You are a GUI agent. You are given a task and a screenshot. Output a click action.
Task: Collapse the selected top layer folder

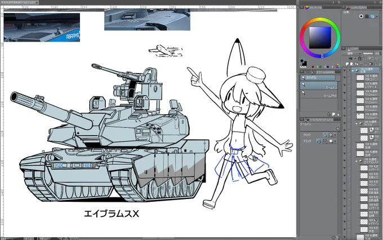click(353, 71)
